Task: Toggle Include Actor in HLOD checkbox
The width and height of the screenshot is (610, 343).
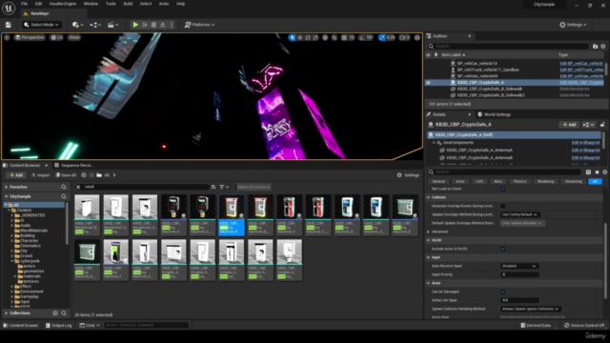Action: click(x=502, y=249)
